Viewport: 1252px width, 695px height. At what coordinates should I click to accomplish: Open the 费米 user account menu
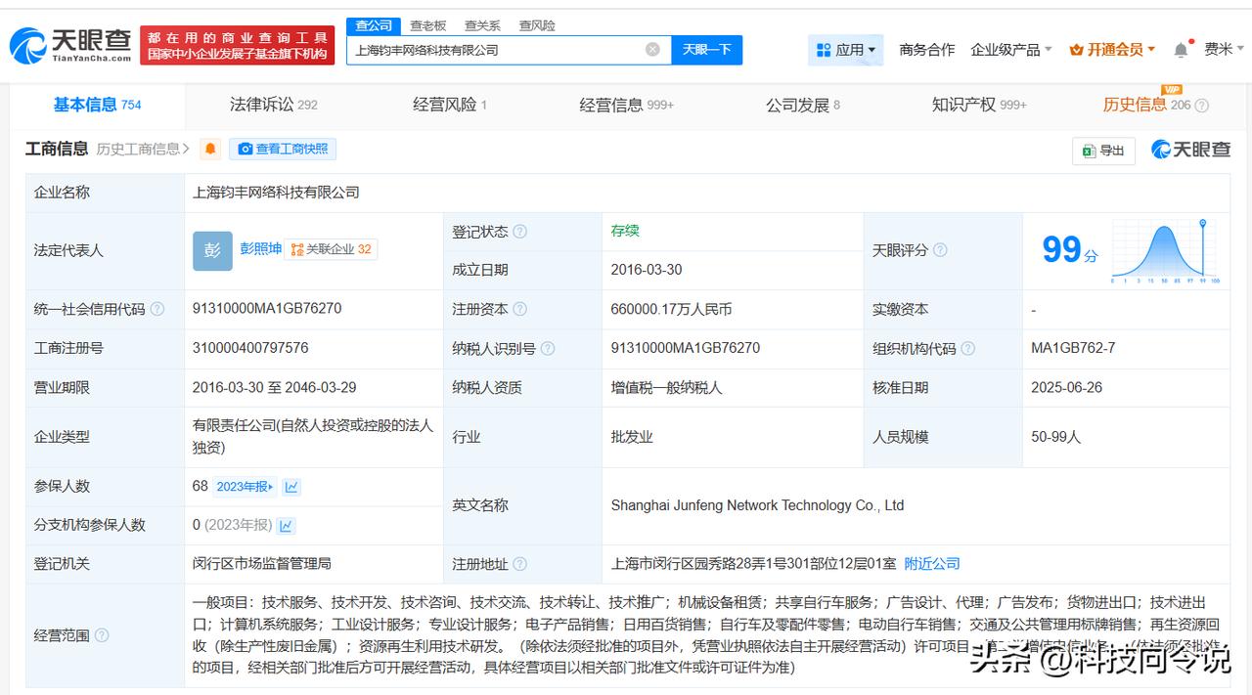click(1225, 49)
